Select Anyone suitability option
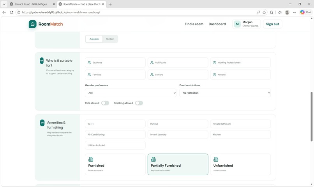Viewport: 314px width, 187px height. [240, 75]
